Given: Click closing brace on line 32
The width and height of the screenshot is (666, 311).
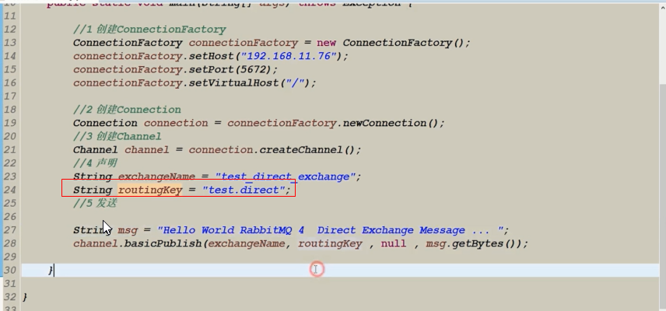Looking at the screenshot, I should [x=25, y=297].
